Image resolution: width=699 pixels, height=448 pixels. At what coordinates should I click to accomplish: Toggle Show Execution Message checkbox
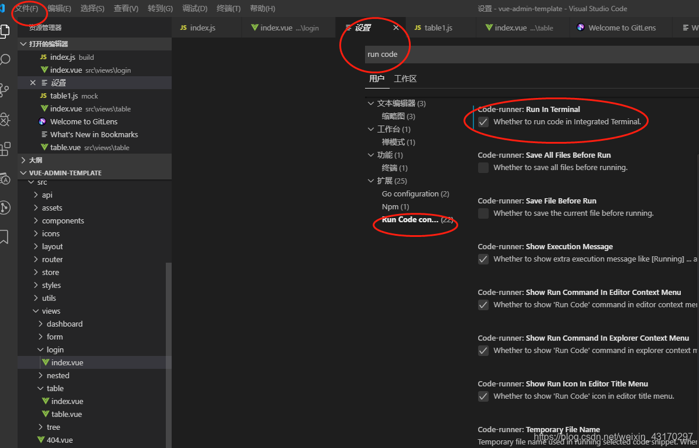(x=483, y=259)
